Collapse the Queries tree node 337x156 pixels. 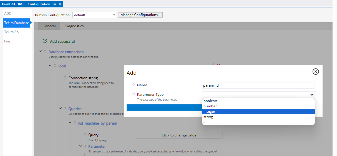60,109
